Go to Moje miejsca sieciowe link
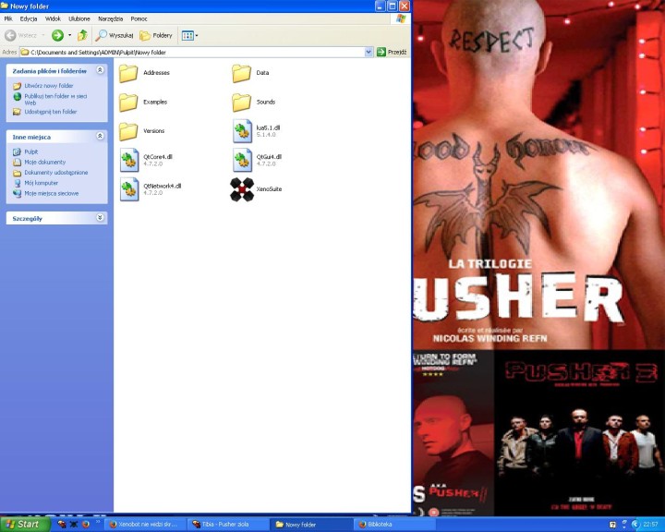 (x=52, y=193)
